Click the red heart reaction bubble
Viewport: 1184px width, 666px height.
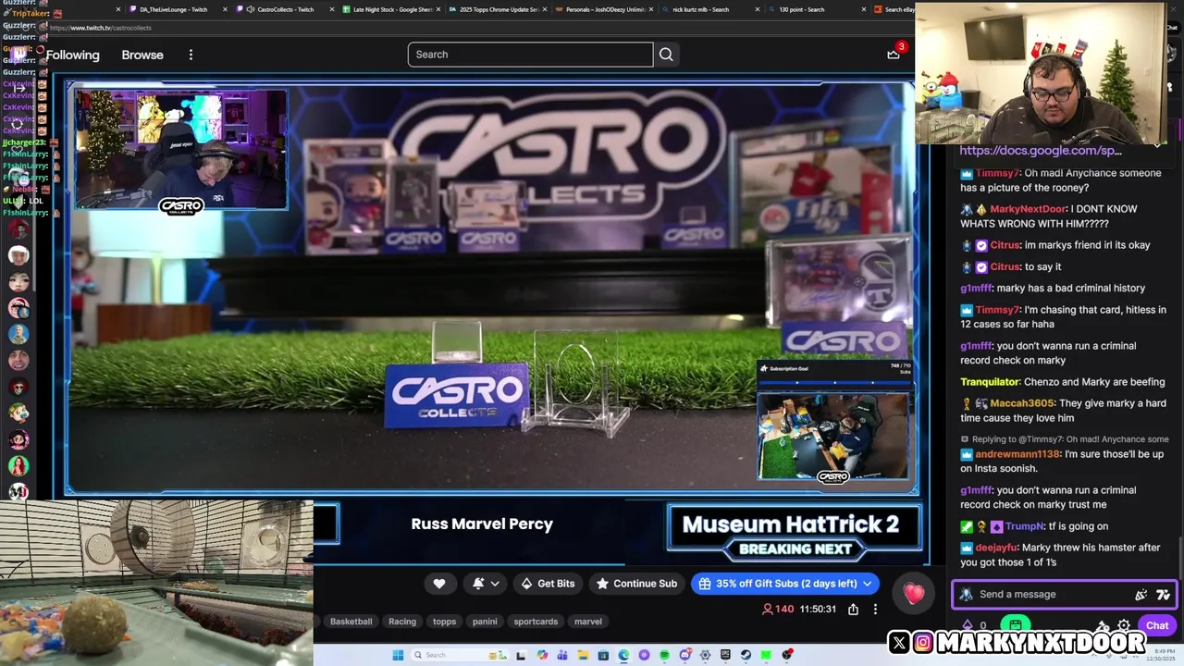tap(914, 594)
